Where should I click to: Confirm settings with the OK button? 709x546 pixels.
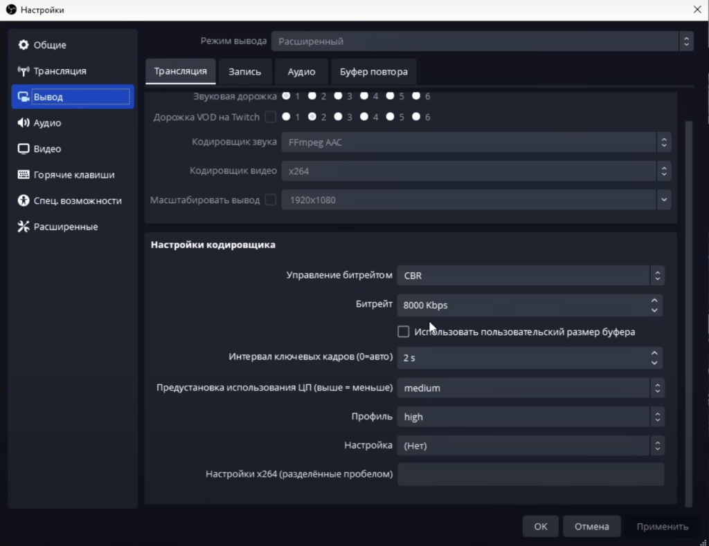(540, 526)
